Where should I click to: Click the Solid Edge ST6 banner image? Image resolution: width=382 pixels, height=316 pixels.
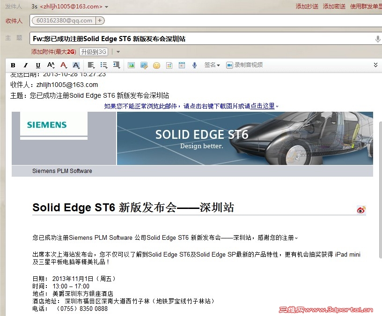coord(245,138)
